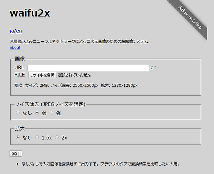Switch language to ja
This screenshot has width=214, height=174.
(x=12, y=31)
